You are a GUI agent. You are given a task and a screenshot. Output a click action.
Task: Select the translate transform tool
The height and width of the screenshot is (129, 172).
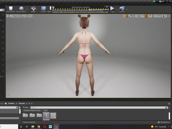click(x=124, y=16)
